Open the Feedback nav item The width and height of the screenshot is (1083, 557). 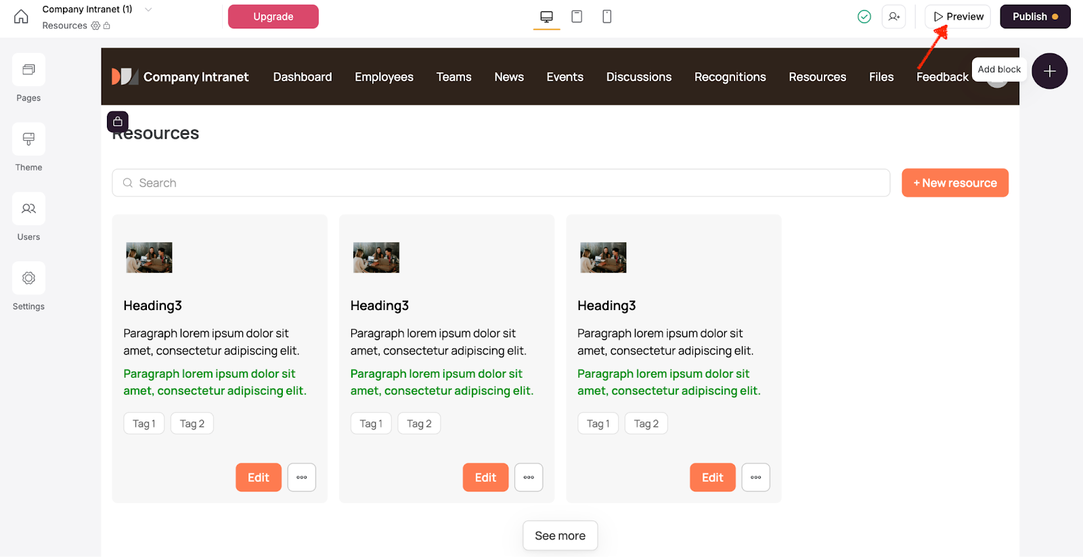(x=942, y=77)
